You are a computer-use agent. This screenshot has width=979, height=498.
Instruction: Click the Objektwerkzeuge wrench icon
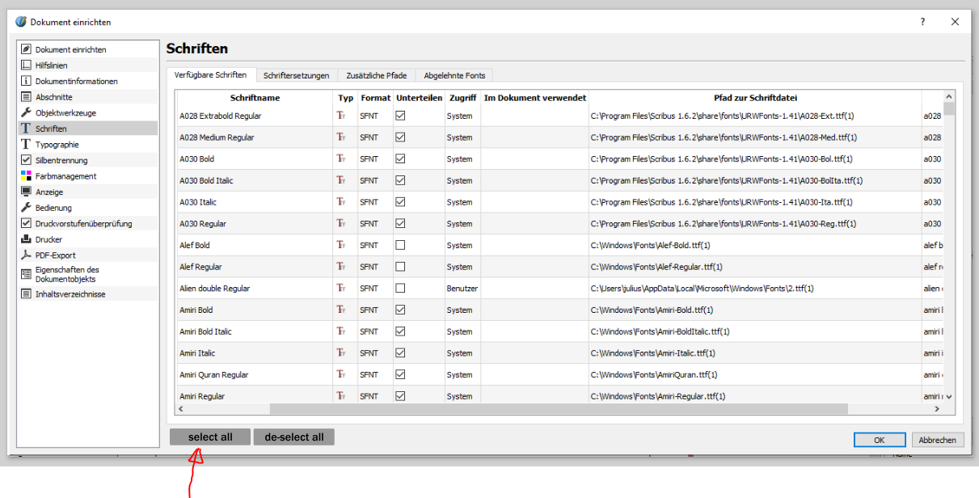click(26, 112)
